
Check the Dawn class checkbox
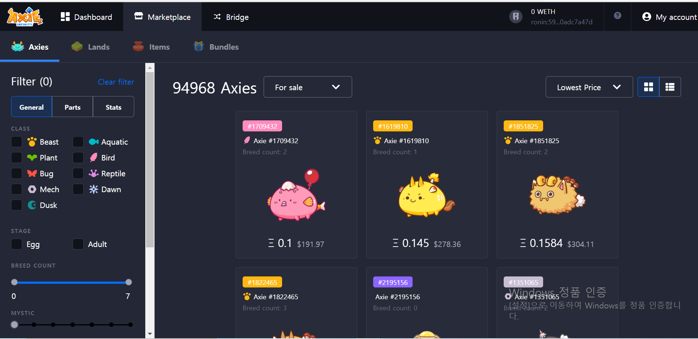[78, 189]
